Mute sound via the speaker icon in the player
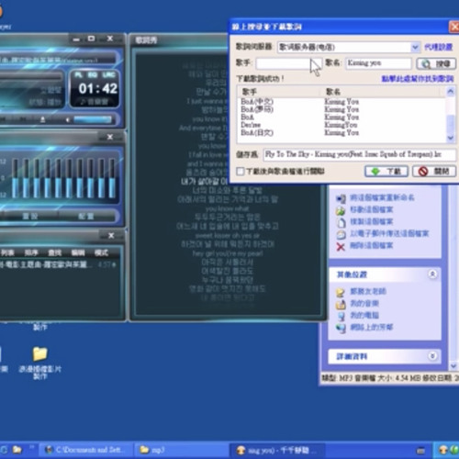This screenshot has height=459, width=459. 68,119
